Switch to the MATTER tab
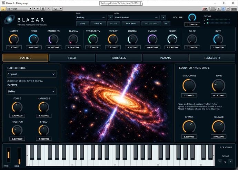 pyautogui.click(x=25, y=58)
